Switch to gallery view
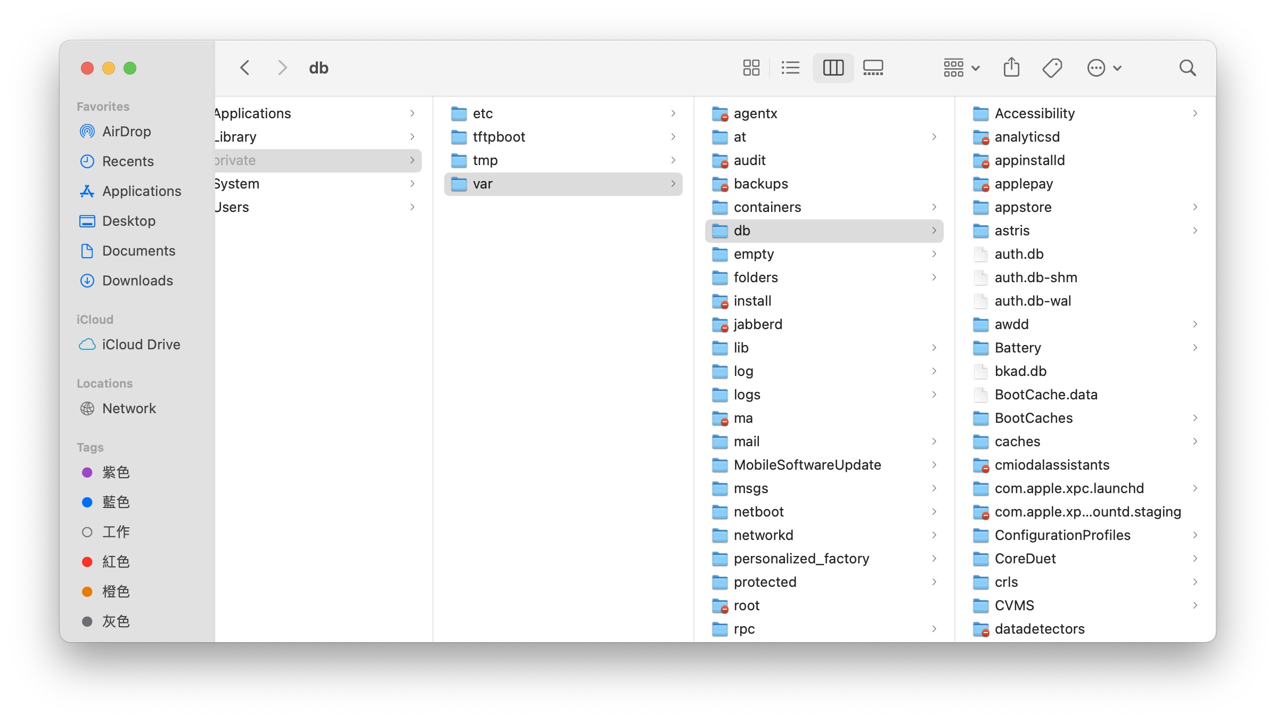1276x721 pixels. point(873,68)
